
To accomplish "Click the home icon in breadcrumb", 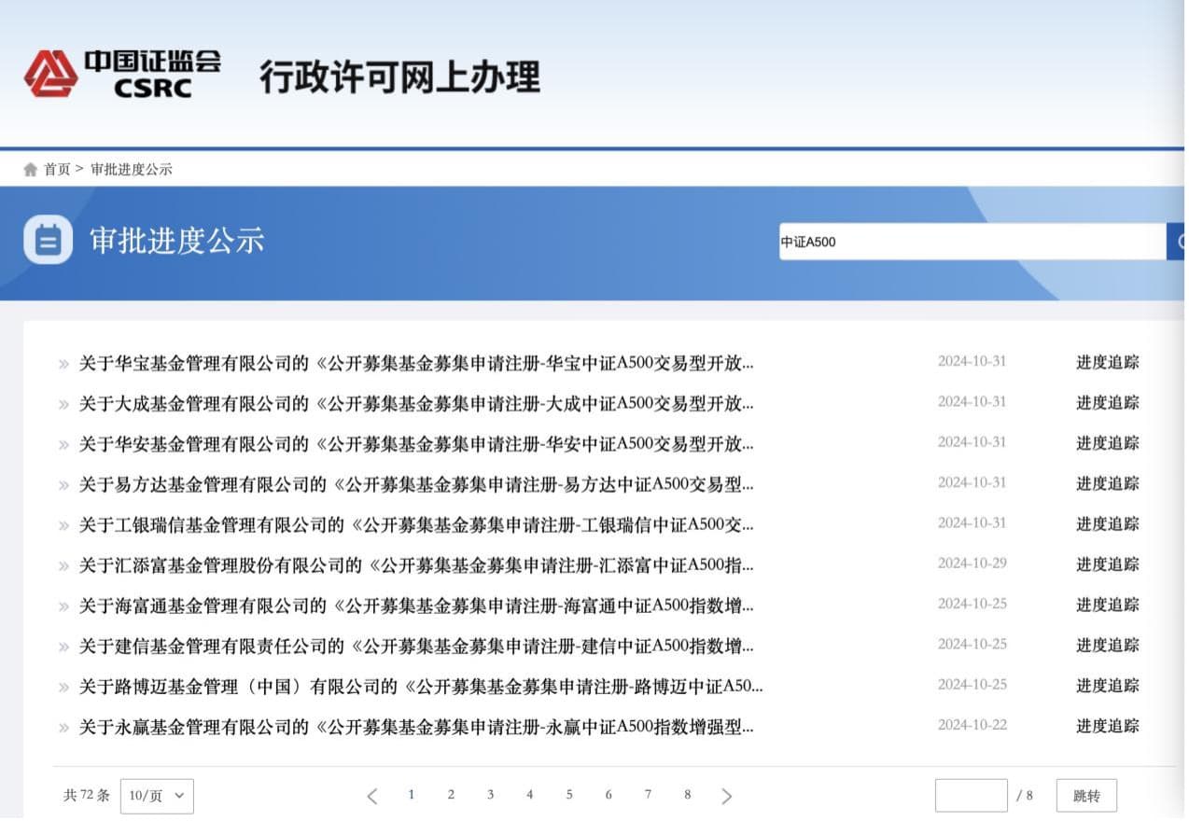I will tap(31, 170).
